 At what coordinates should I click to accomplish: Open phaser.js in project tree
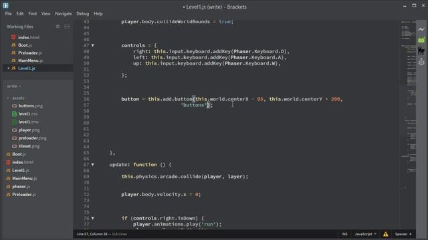tap(21, 187)
